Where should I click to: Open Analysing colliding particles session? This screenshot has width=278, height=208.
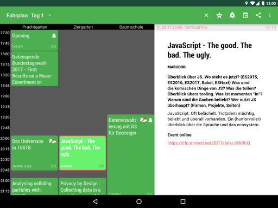tap(34, 186)
